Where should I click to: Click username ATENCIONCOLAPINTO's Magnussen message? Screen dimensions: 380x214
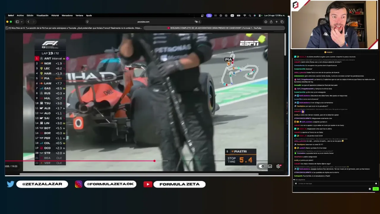tap(303, 118)
